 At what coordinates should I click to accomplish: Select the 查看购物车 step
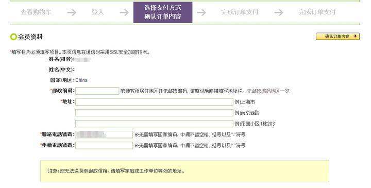point(36,12)
